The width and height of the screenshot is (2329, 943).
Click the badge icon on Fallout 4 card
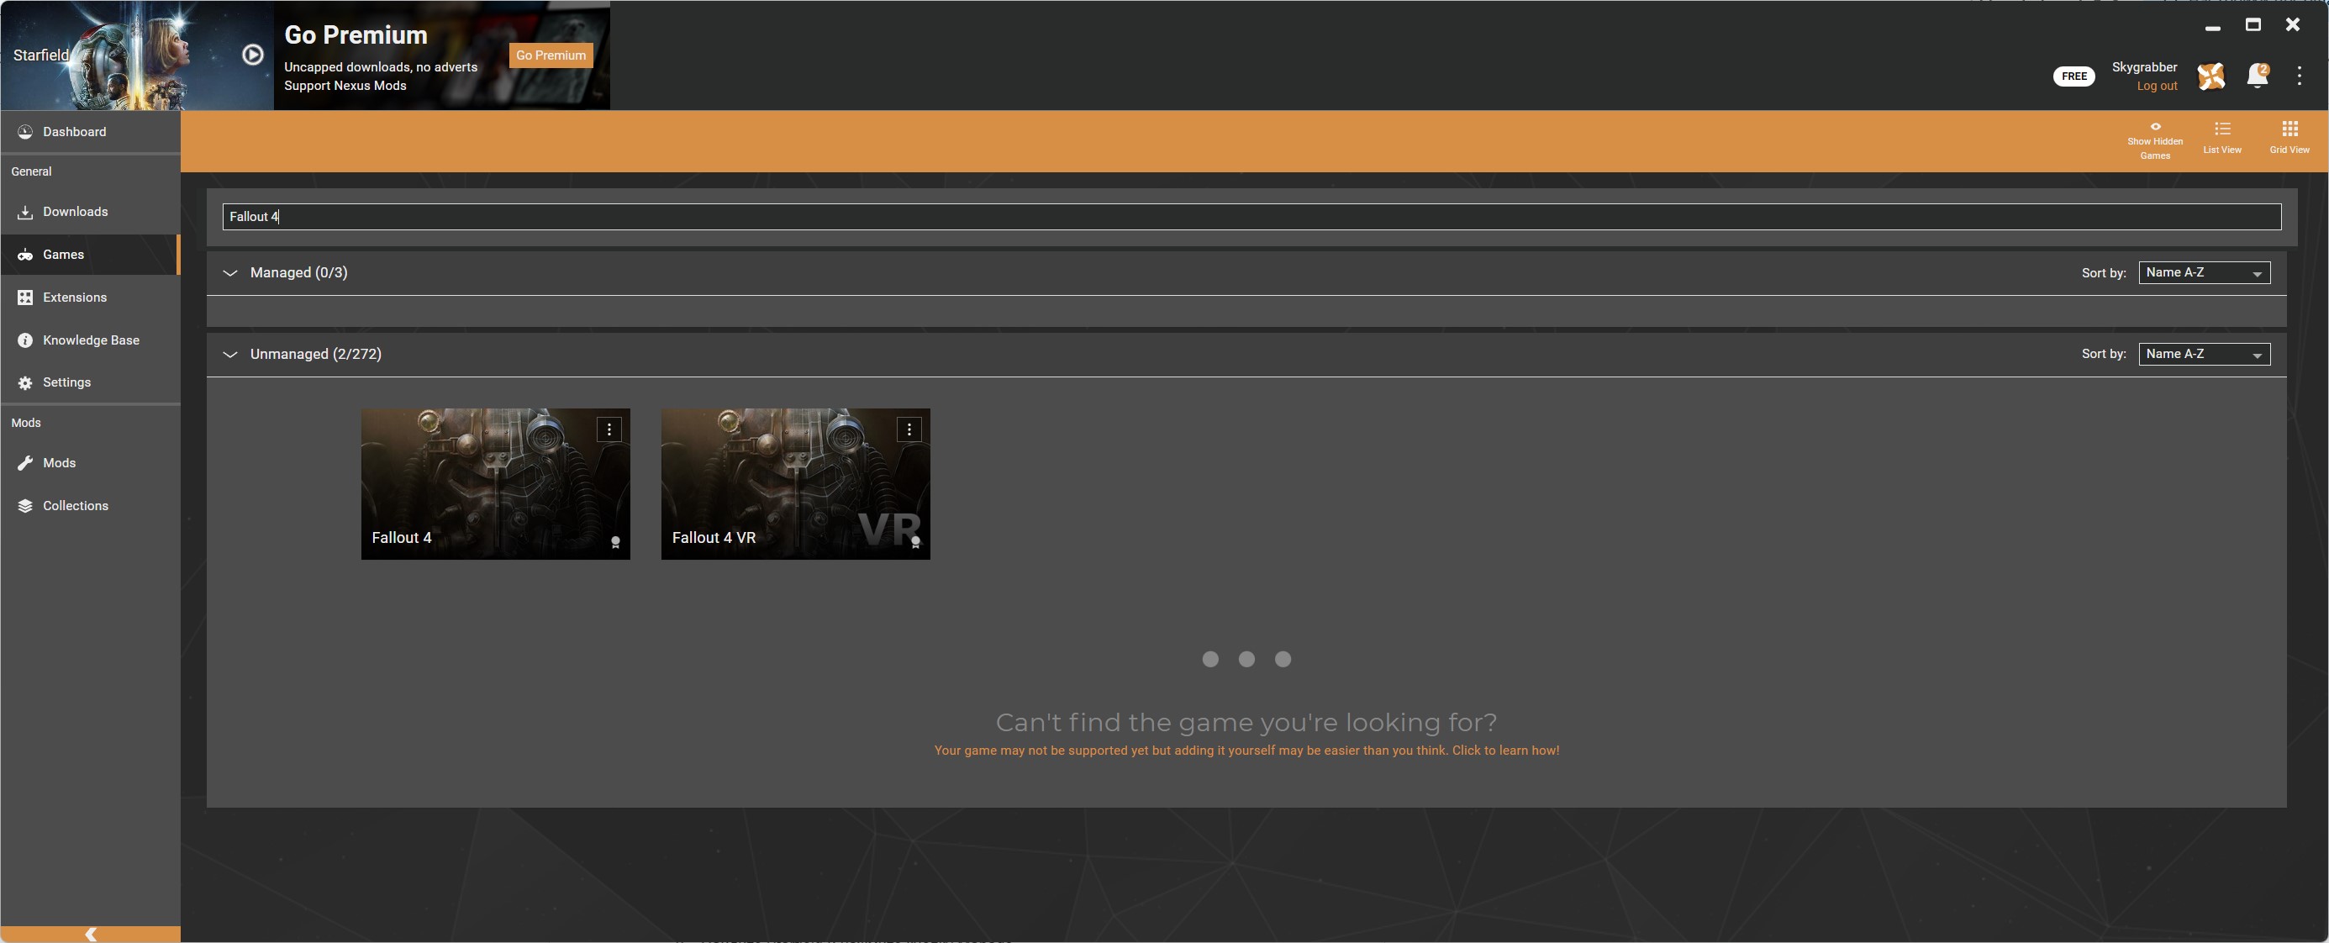coord(614,542)
